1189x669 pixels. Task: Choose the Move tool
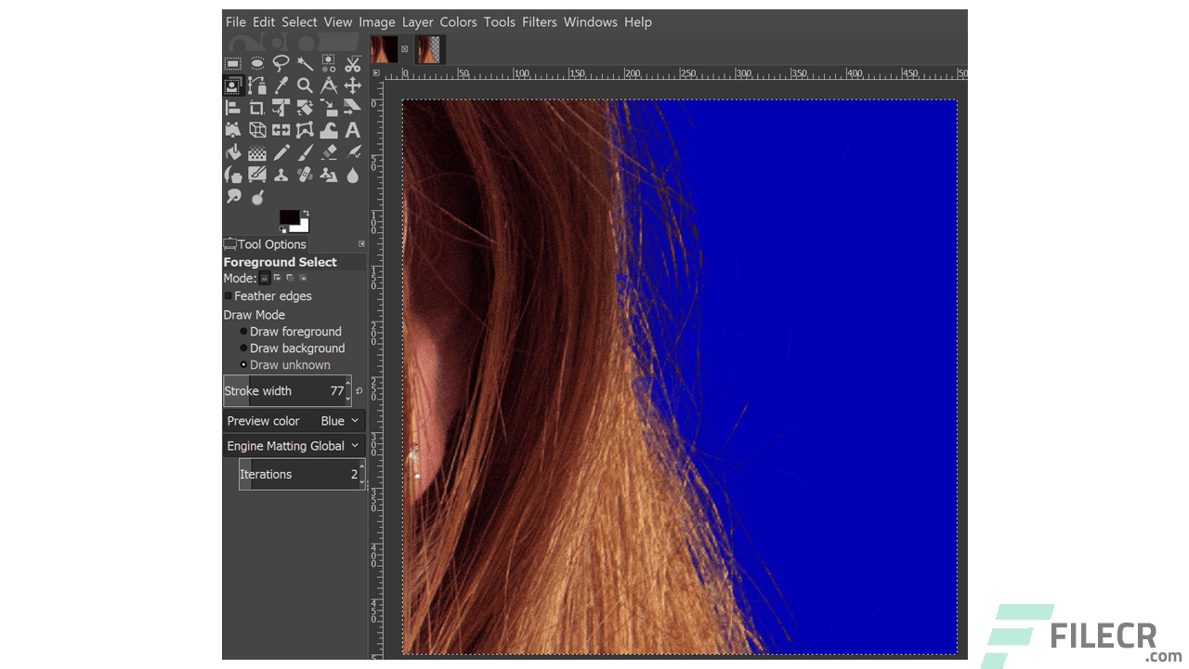[x=352, y=85]
